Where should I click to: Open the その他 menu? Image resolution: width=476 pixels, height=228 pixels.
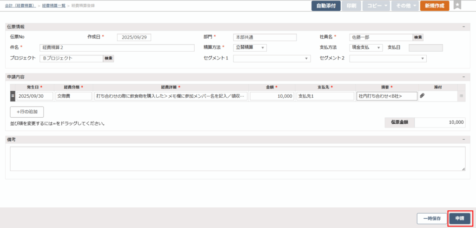tap(404, 6)
